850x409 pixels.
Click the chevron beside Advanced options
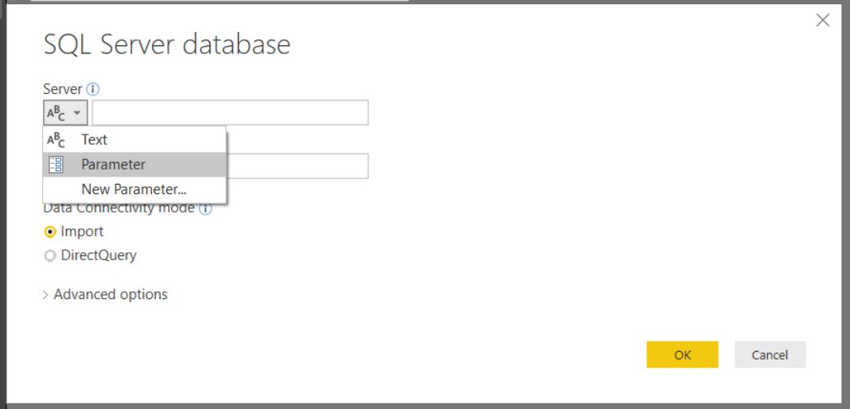[46, 294]
